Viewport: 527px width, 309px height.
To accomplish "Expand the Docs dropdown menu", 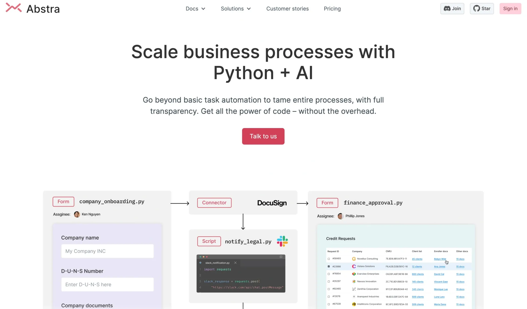I will pos(196,8).
